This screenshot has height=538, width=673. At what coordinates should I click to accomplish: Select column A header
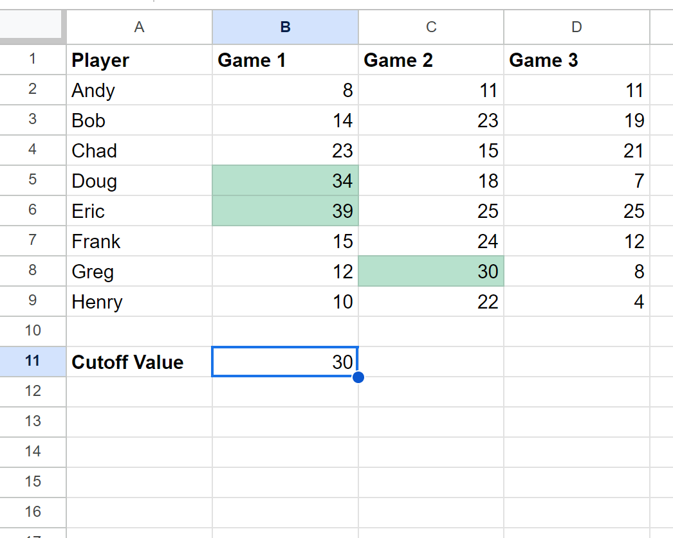point(139,27)
